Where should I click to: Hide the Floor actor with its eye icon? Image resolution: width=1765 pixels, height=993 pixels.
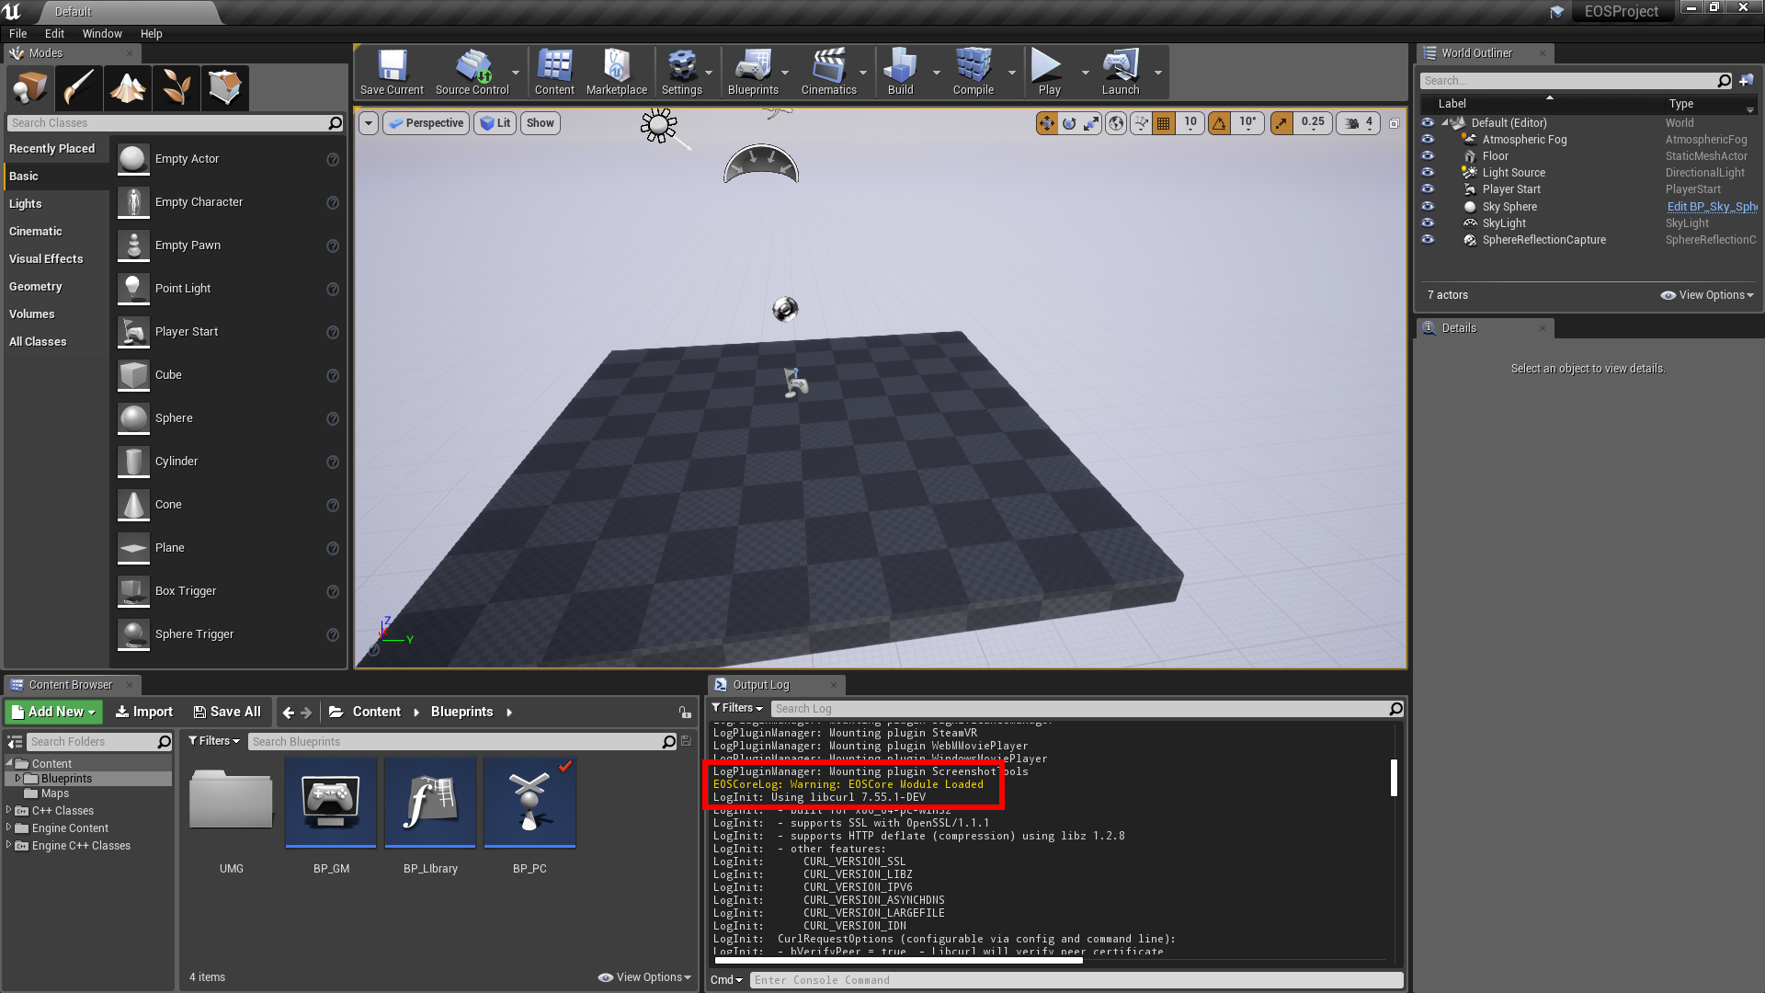[x=1428, y=156]
